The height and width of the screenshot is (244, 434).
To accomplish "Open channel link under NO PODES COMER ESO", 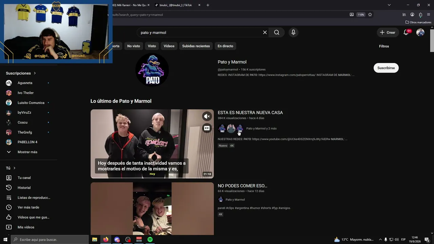I will point(235,200).
